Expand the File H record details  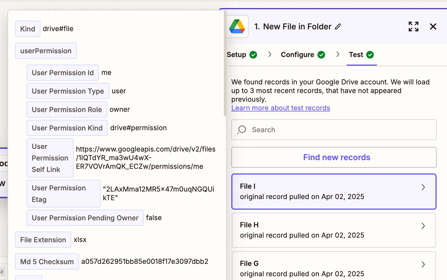(x=423, y=226)
